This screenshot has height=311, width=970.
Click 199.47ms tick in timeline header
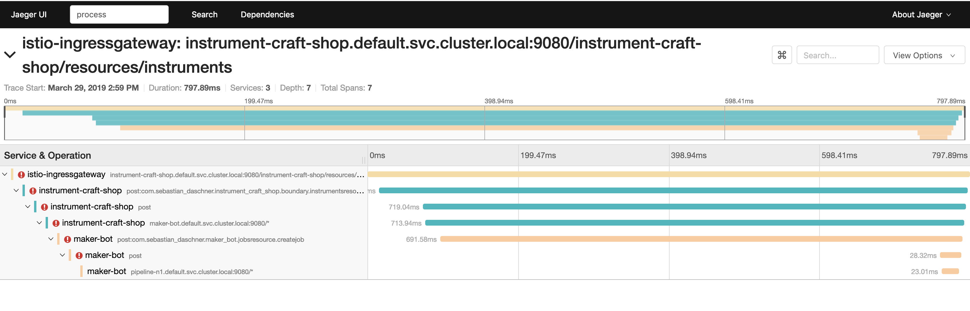tap(538, 156)
